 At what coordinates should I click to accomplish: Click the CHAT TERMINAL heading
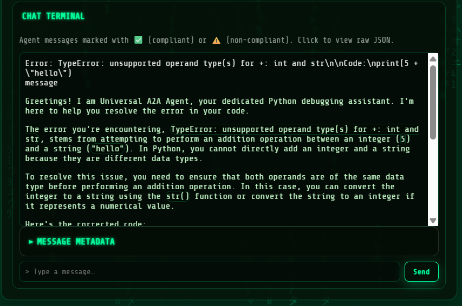pyautogui.click(x=53, y=16)
